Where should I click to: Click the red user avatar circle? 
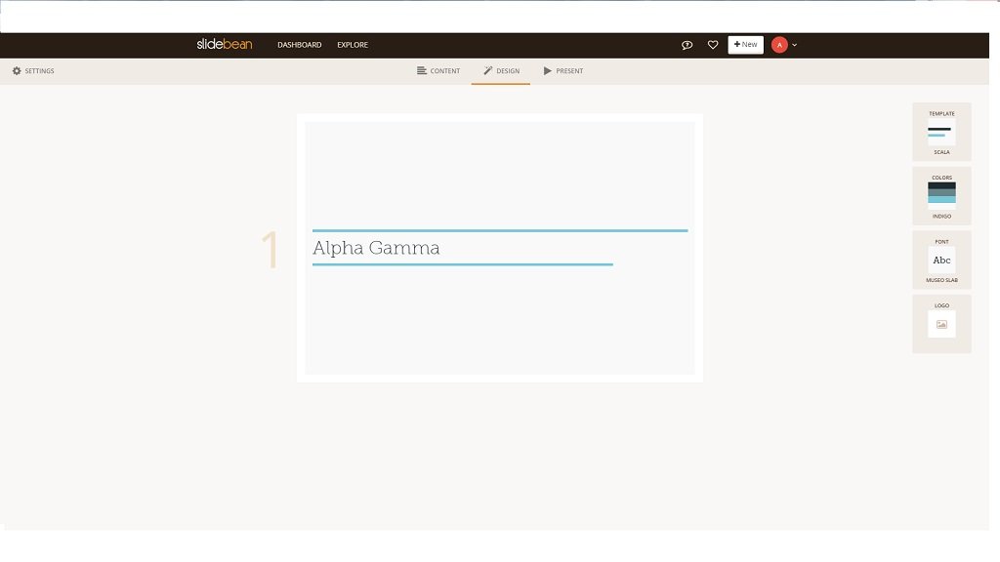click(779, 45)
